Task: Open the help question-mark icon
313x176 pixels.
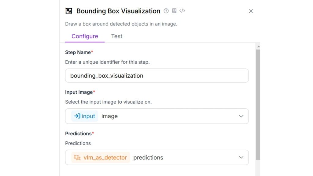Action: tap(166, 11)
